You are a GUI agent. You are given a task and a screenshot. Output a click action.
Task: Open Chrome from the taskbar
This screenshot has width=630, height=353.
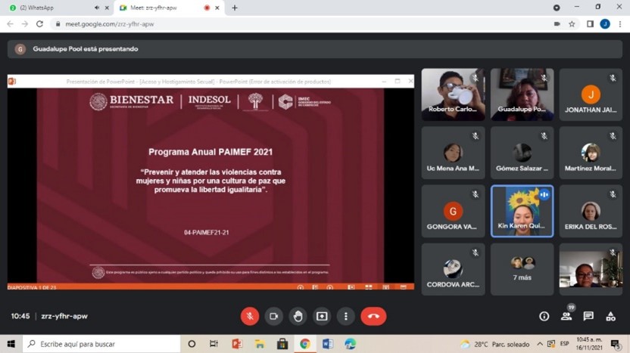305,344
